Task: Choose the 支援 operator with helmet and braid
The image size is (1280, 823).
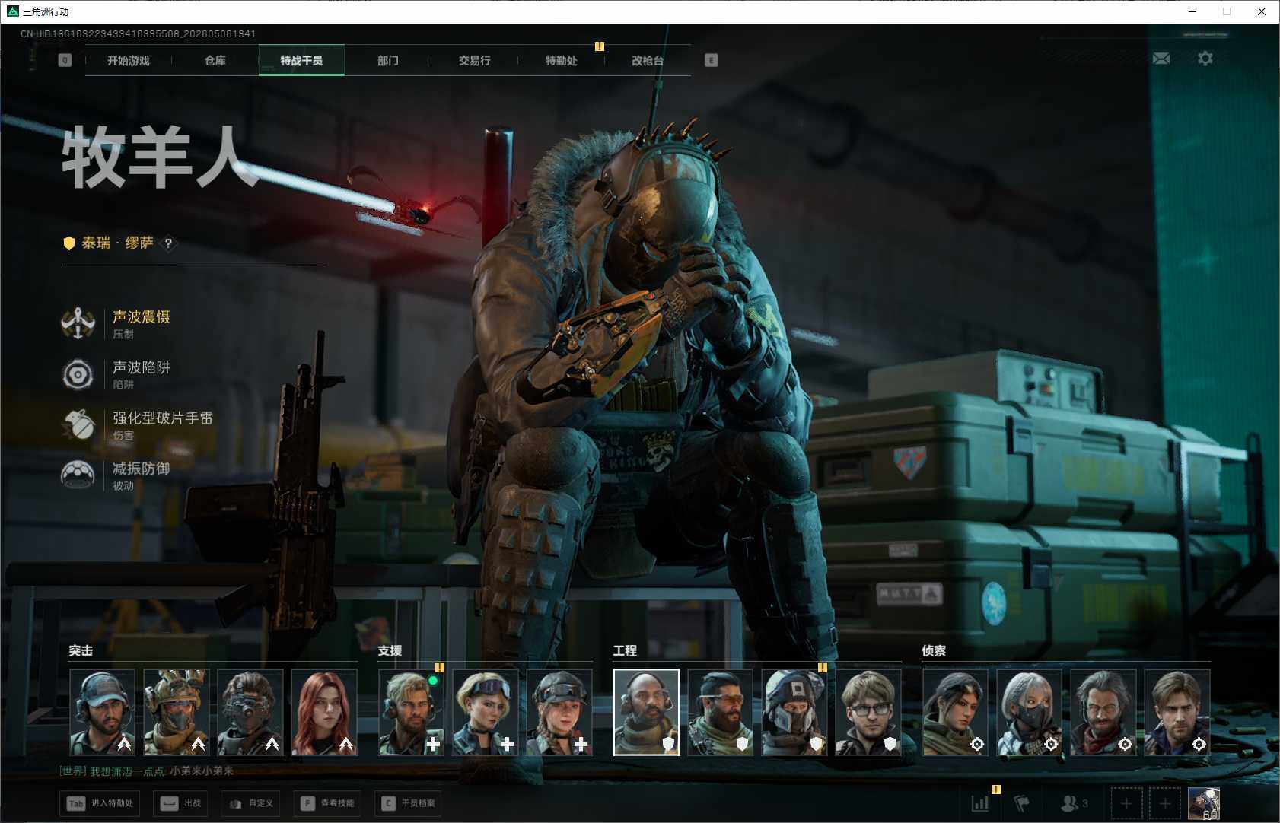Action: point(559,712)
